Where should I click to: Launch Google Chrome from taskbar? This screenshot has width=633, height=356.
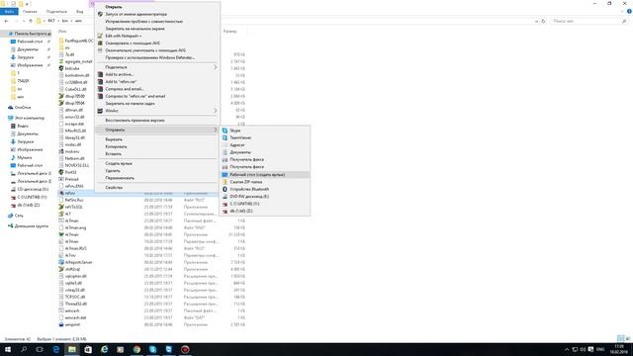coord(136,349)
